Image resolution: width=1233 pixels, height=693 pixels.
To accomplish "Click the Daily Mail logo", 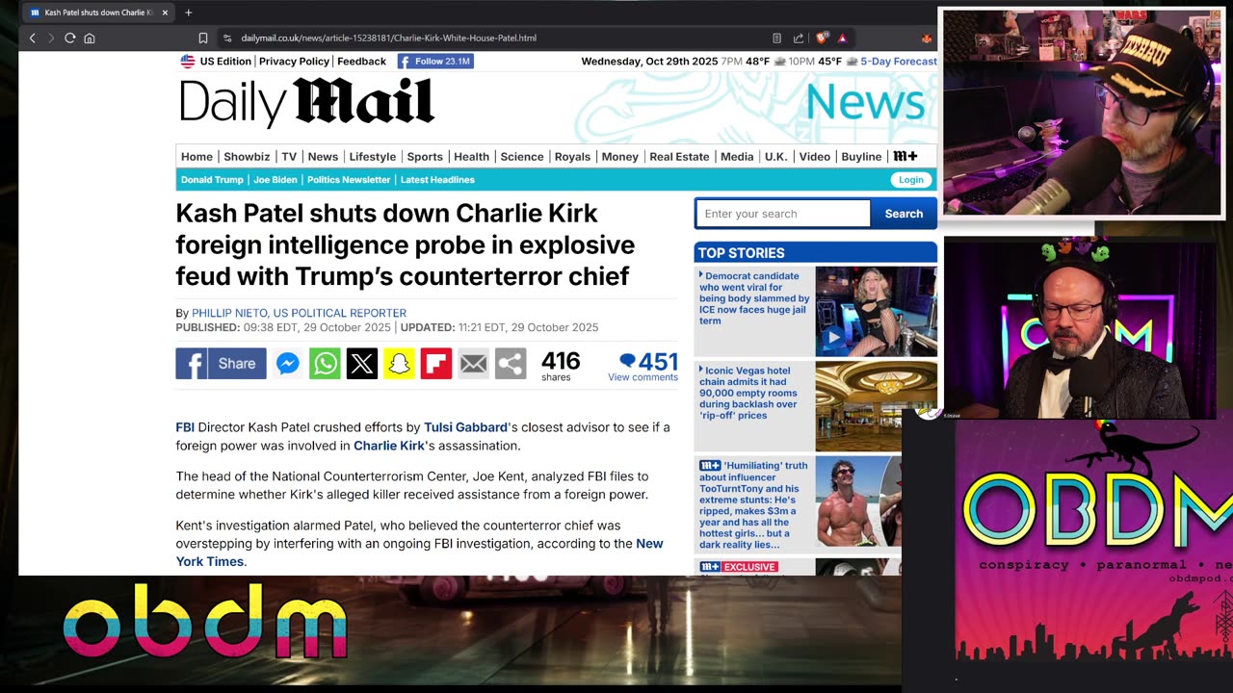I will (306, 102).
